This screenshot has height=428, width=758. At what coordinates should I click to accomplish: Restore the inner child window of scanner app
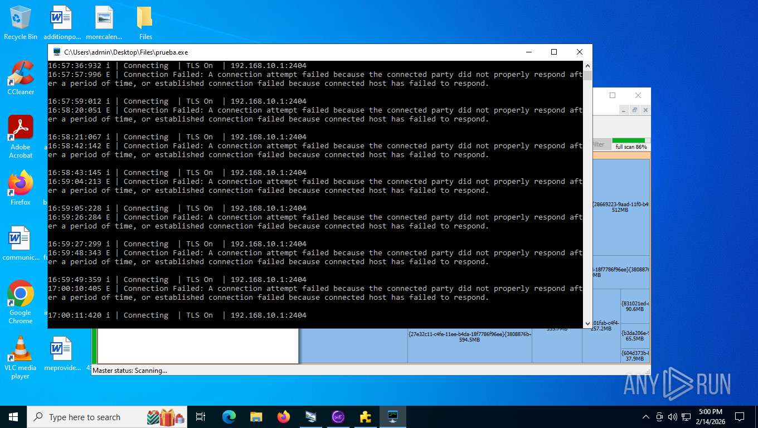click(x=634, y=110)
